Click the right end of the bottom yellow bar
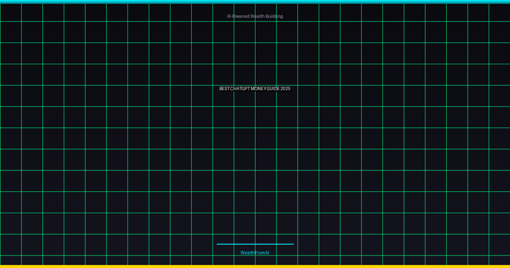 coord(508,267)
